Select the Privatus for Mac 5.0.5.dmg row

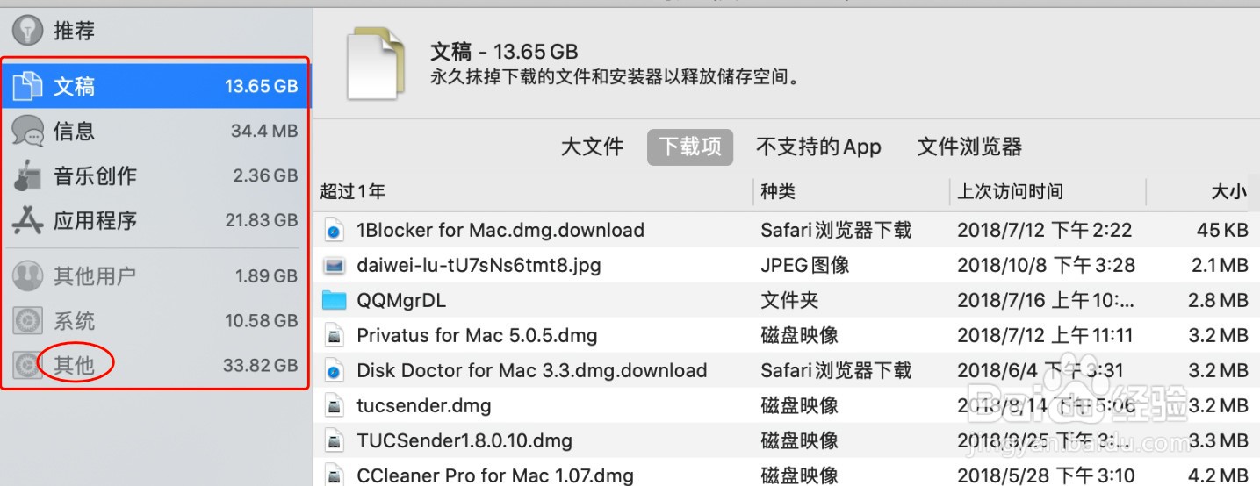click(787, 335)
